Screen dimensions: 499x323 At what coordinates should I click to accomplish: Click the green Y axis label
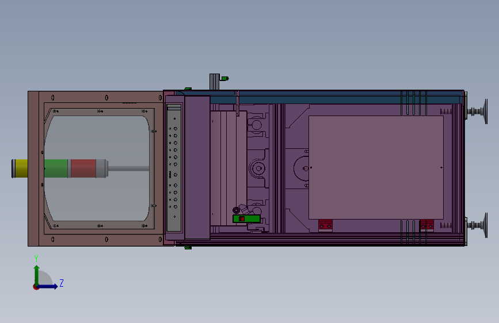pyautogui.click(x=36, y=259)
